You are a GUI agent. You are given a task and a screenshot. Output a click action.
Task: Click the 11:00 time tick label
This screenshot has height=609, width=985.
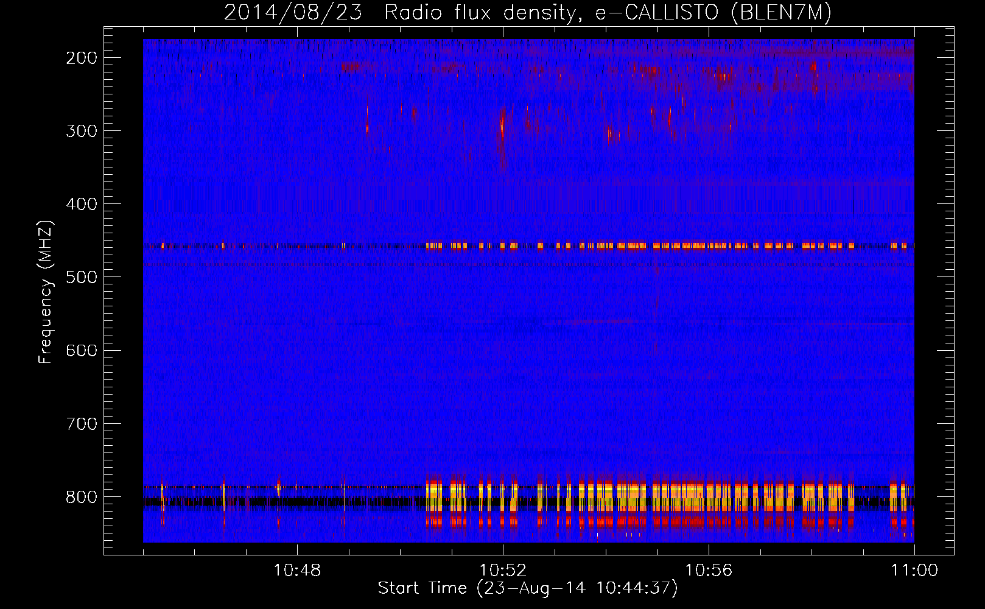coord(914,571)
